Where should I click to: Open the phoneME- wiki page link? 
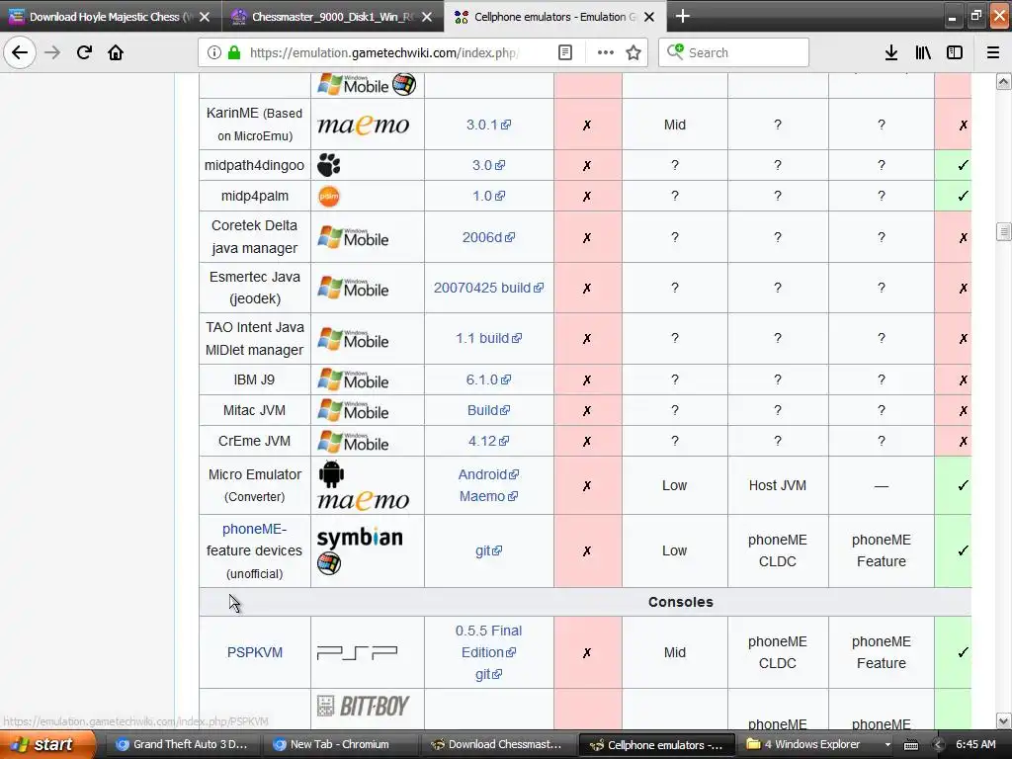point(254,529)
